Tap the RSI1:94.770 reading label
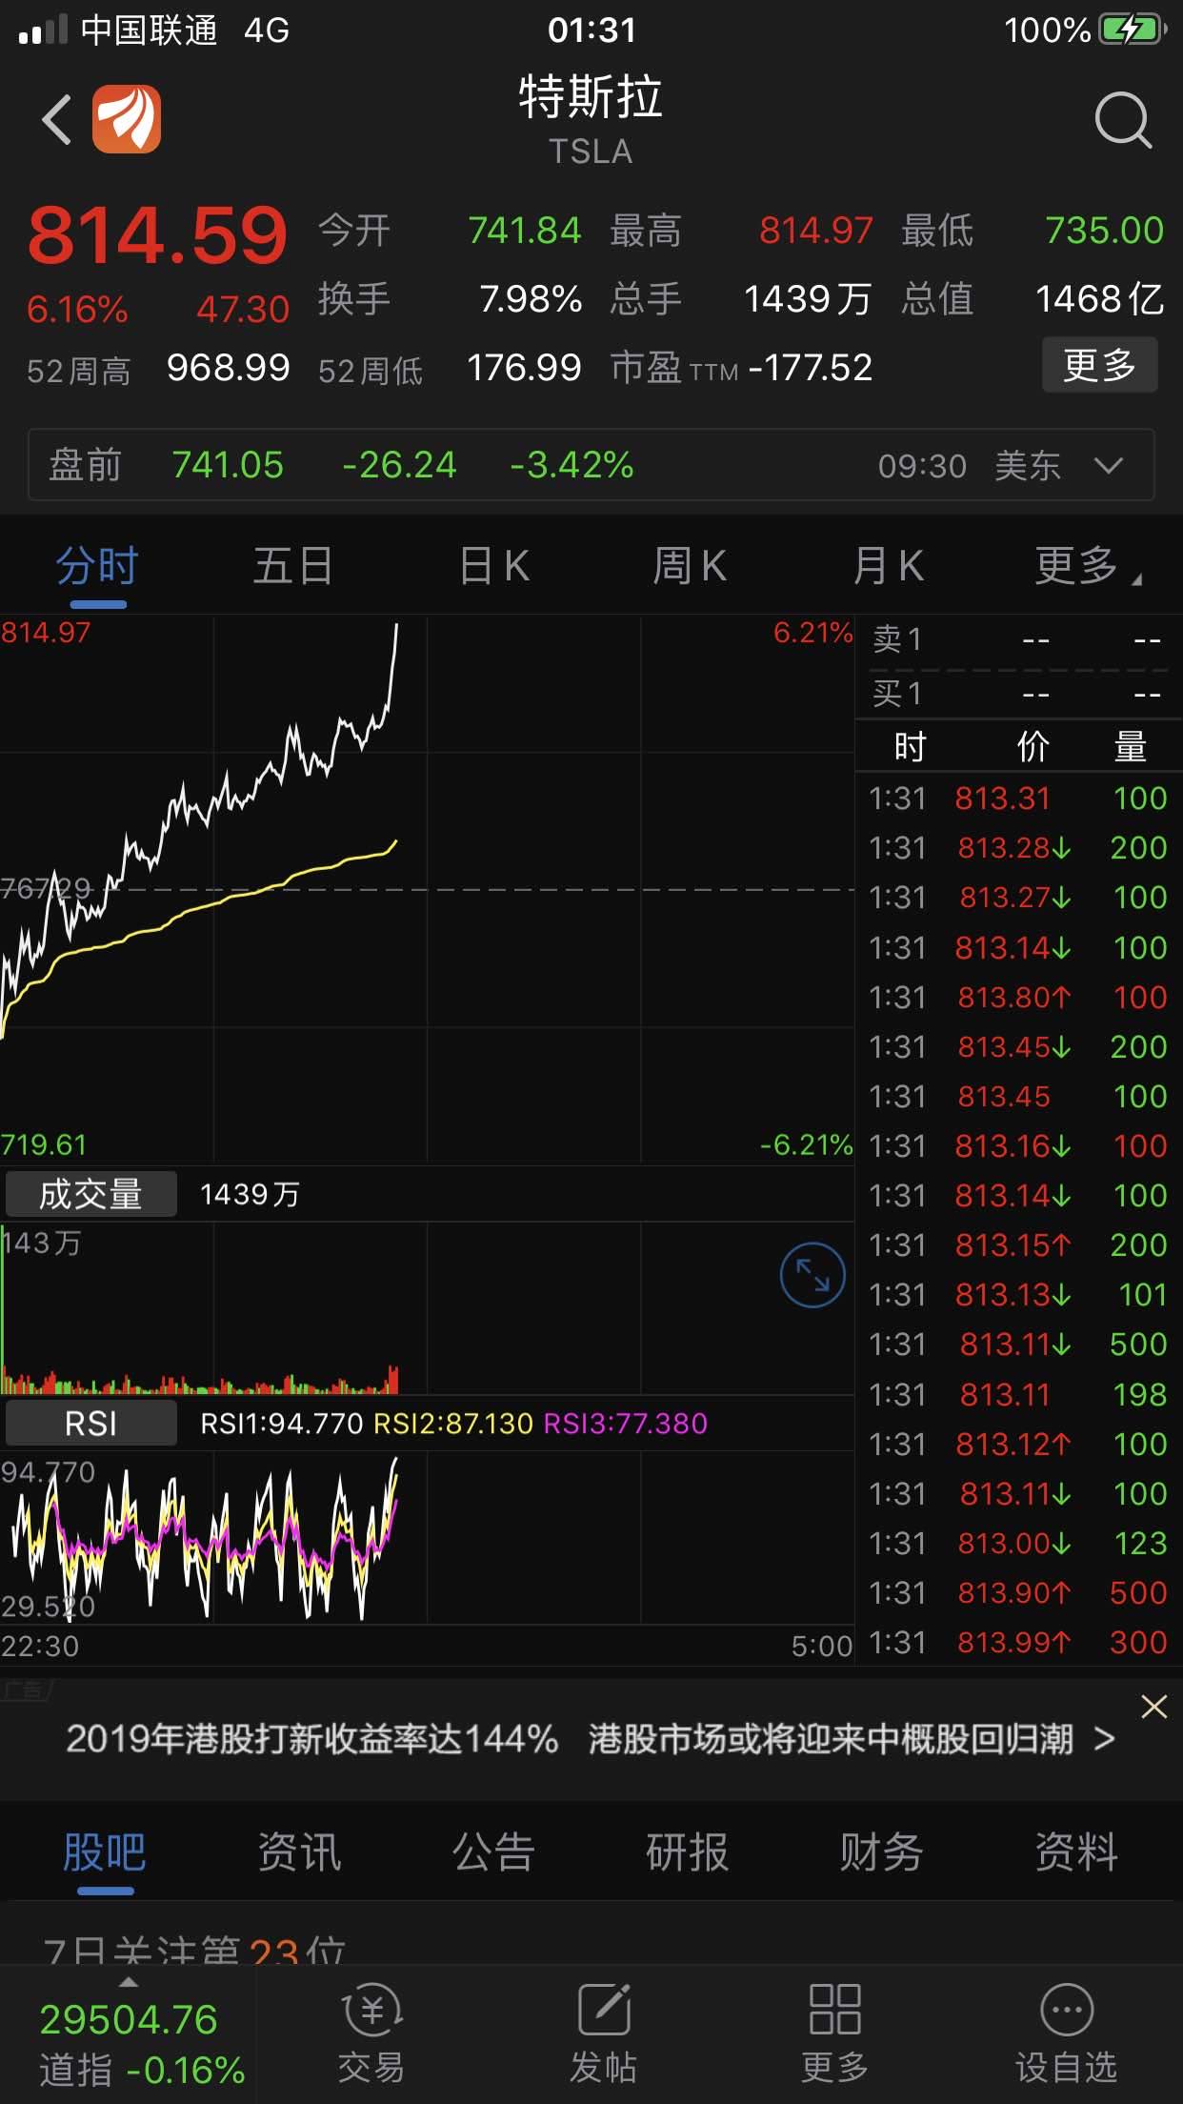The image size is (1183, 2104). click(x=282, y=1424)
